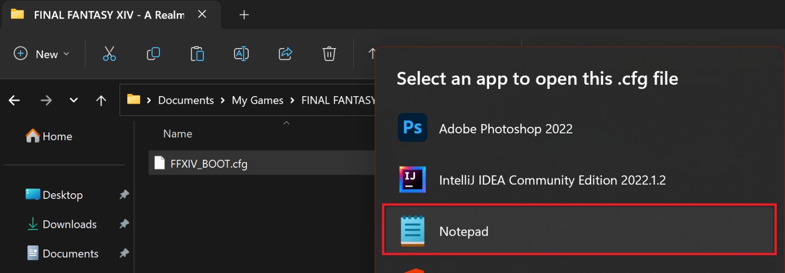
Task: Expand the chevron before FINAL FANTASY breadcrumb
Action: pos(292,100)
